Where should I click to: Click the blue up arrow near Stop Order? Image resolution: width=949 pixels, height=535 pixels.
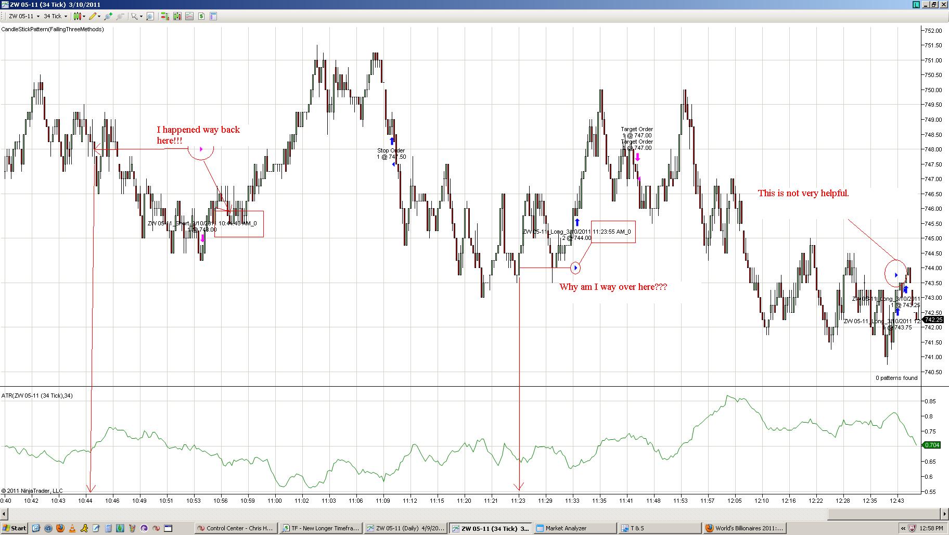click(x=392, y=141)
